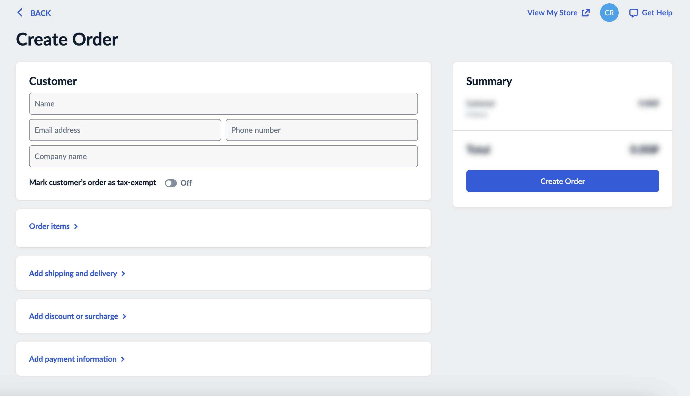The width and height of the screenshot is (690, 396).
Task: Click the Off label of tax-exempt toggle
Action: tap(186, 183)
